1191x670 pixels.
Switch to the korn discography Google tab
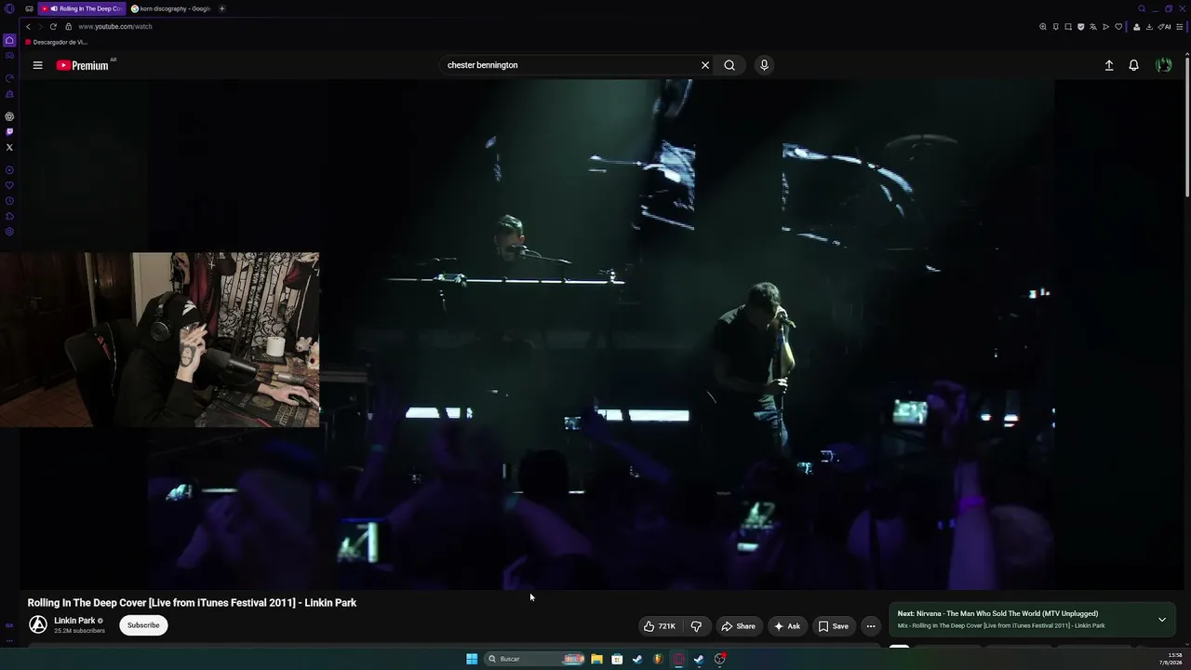pos(171,8)
